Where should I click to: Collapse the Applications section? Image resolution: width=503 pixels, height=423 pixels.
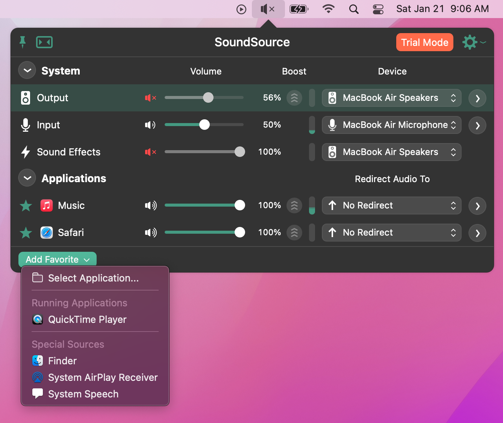tap(27, 178)
